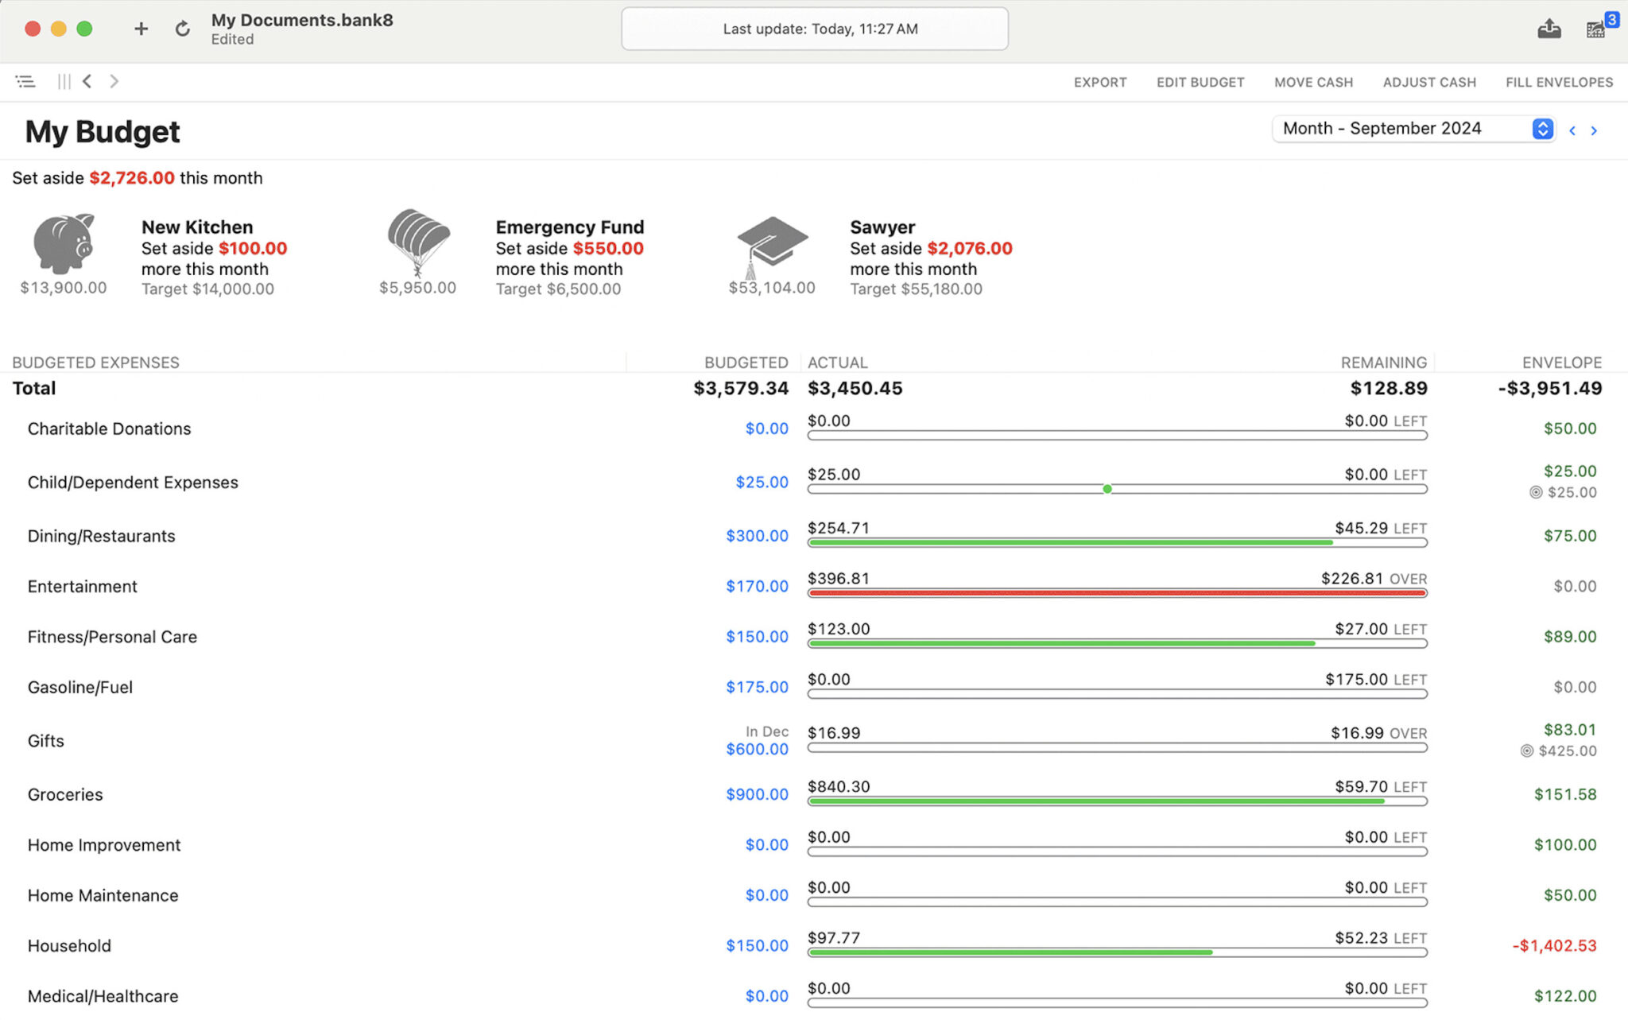Screen dimensions: 1628x1020
Task: Click the import/upload tray icon
Action: coord(1549,29)
